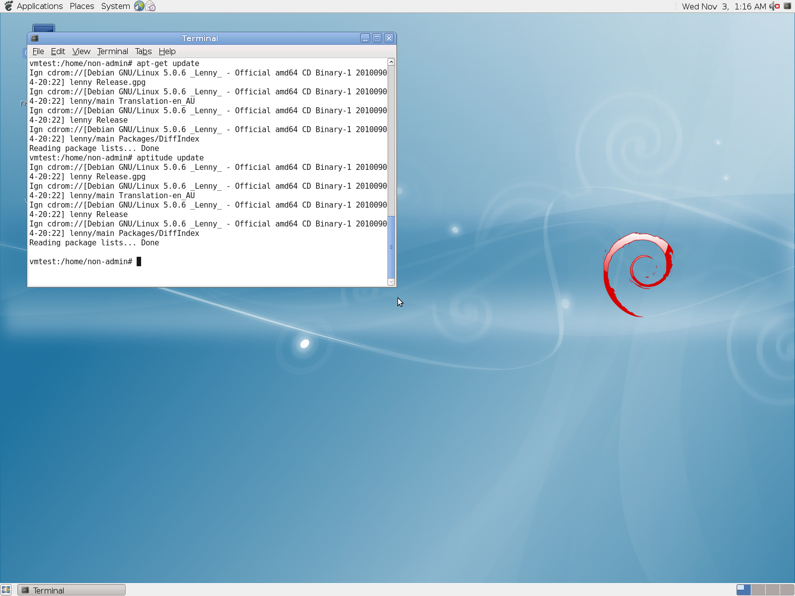This screenshot has width=795, height=596.
Task: Click the muted volume speaker icon
Action: click(x=774, y=6)
